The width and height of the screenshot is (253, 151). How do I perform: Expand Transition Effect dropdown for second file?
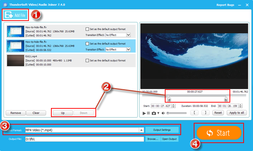click(x=128, y=49)
